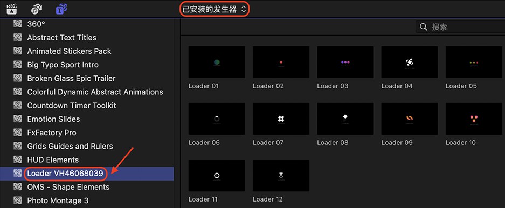This screenshot has width=505, height=208.
Task: Click the icon beside Photo Montage 3
Action: point(17,200)
